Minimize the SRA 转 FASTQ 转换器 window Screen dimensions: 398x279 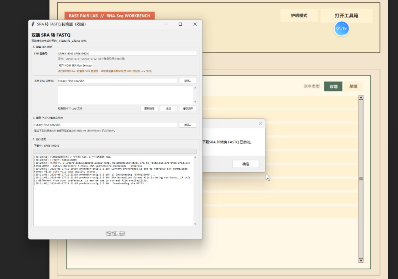pos(166,24)
